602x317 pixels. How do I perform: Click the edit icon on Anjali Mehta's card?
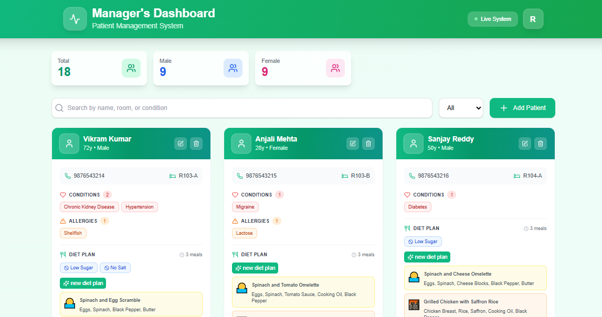[x=352, y=143]
